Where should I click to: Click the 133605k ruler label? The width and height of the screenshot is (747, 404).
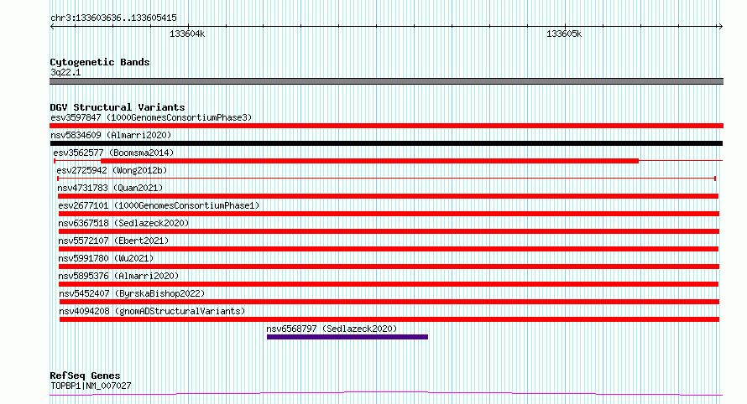[x=564, y=34]
